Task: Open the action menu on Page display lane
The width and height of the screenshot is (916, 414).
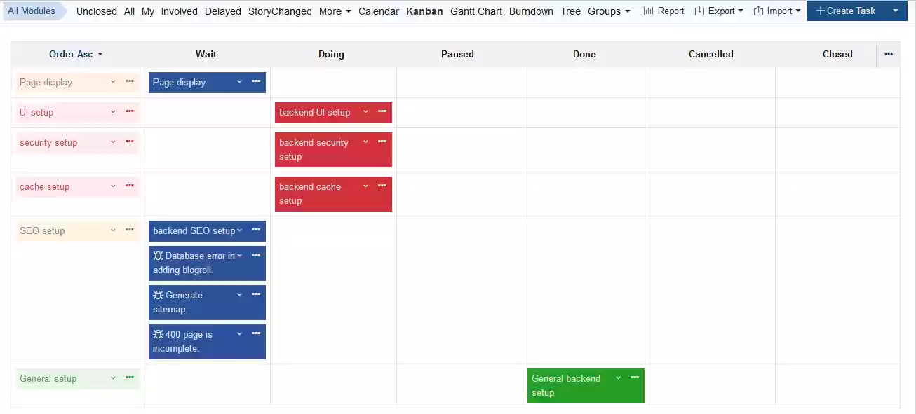Action: [129, 81]
